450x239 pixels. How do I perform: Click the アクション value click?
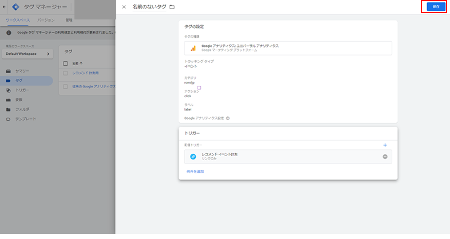[x=188, y=96]
